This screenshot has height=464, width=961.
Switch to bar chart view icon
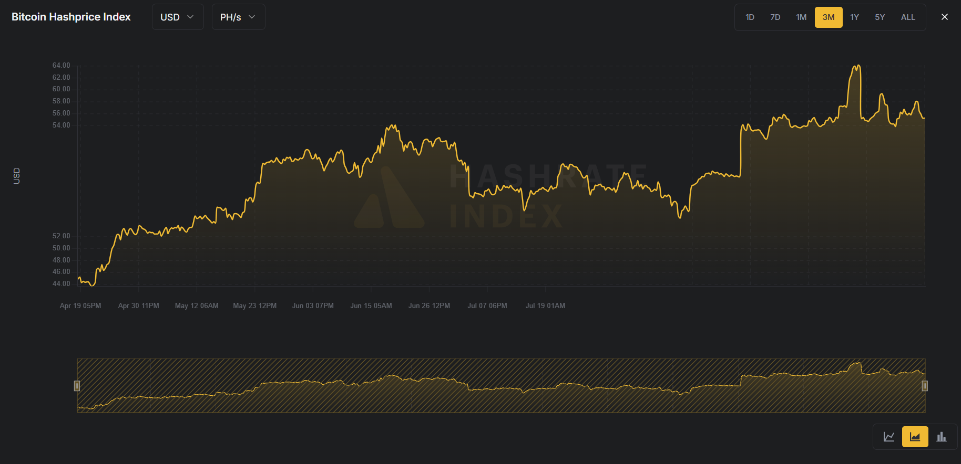[942, 437]
